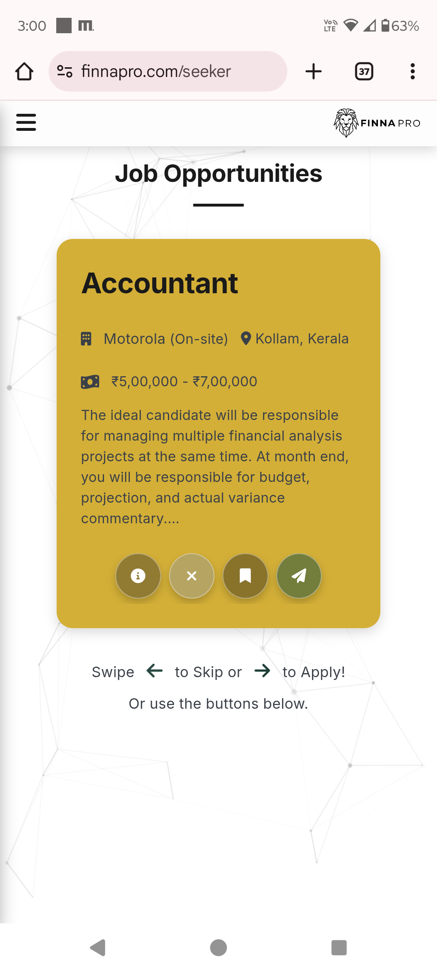Open the tab switcher showing 37

tap(364, 72)
